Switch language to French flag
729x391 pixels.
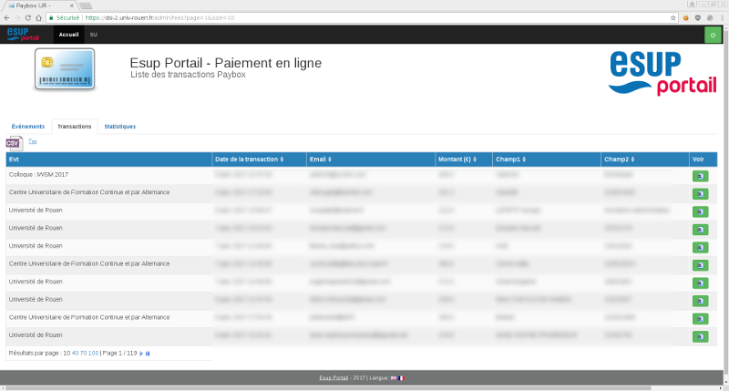[x=402, y=377]
